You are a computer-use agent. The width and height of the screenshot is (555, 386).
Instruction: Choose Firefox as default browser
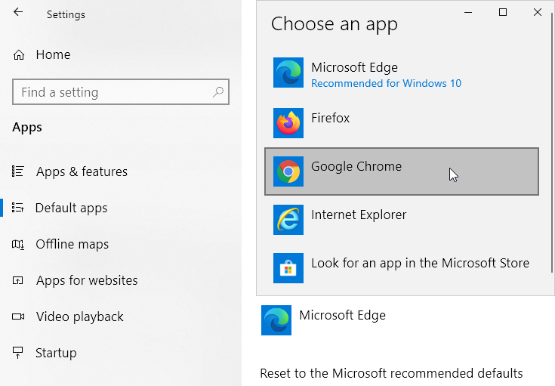(x=402, y=123)
